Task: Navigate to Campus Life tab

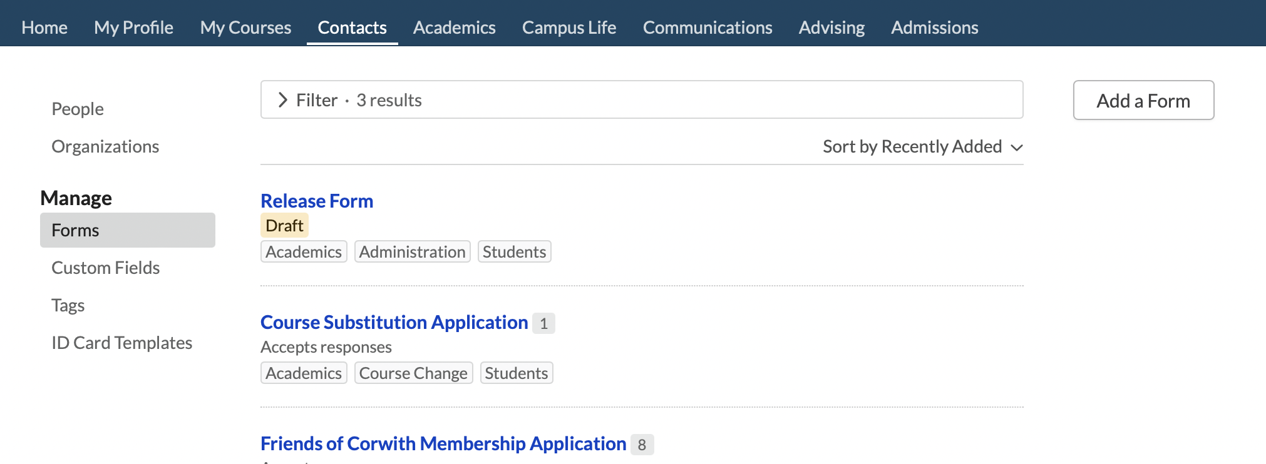Action: [569, 28]
